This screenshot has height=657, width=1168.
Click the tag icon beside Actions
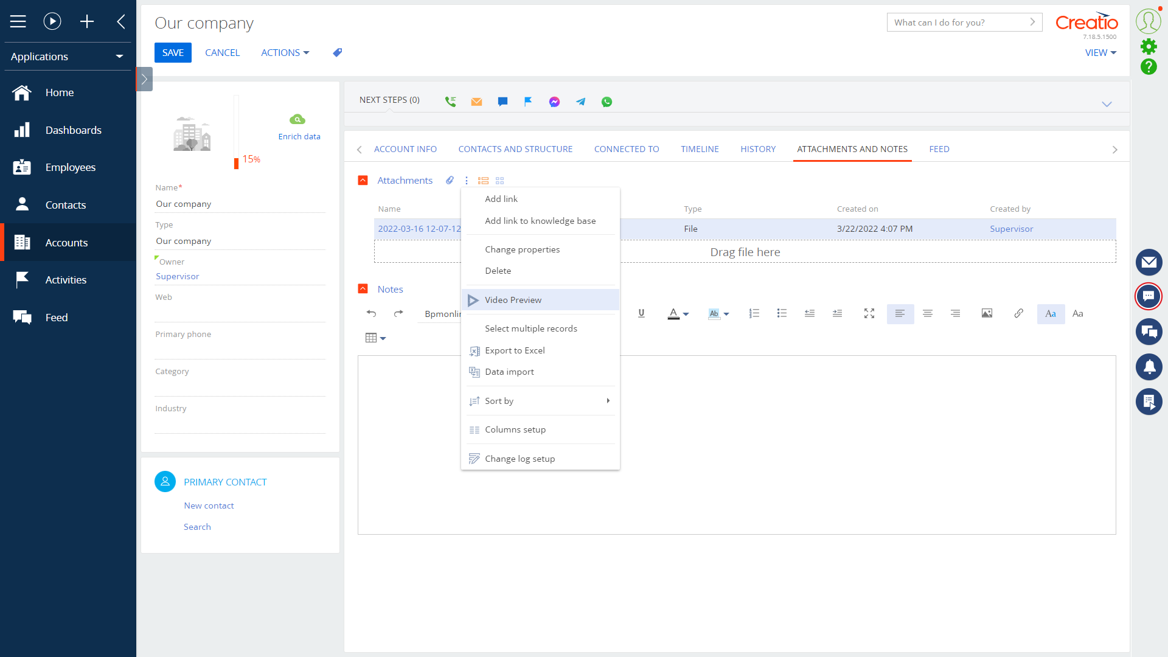pos(338,53)
